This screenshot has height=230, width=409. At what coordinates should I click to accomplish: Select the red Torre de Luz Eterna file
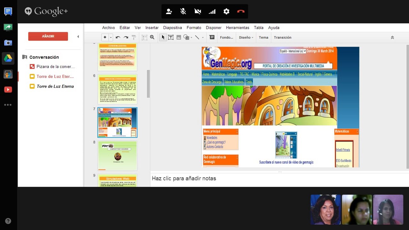tap(55, 77)
